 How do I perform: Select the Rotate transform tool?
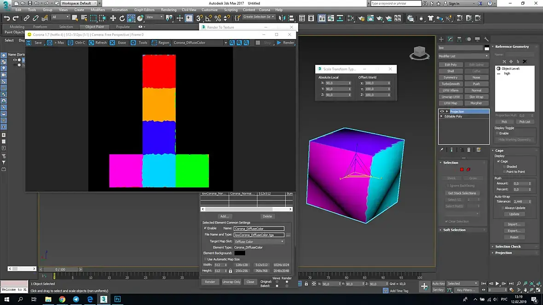(x=122, y=18)
